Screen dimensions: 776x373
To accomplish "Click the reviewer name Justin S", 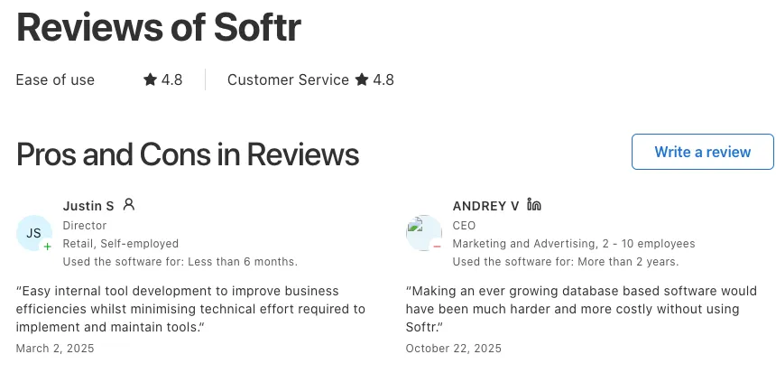I will [88, 206].
